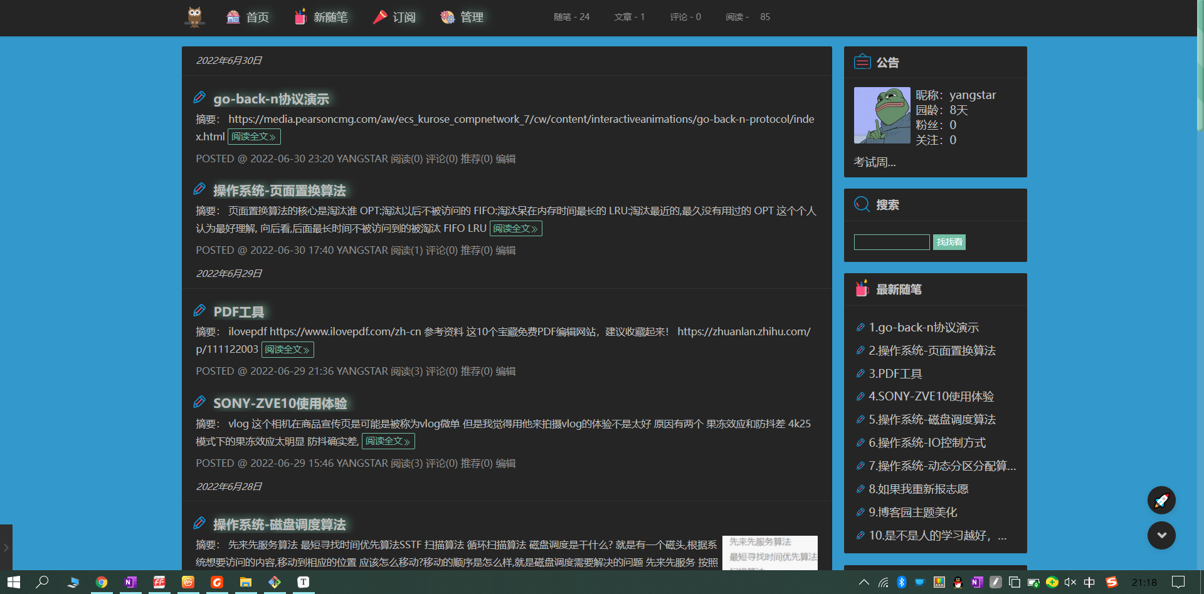Open the 首页 home menu item
Viewport: 1204px width, 594px height.
pyautogui.click(x=248, y=17)
